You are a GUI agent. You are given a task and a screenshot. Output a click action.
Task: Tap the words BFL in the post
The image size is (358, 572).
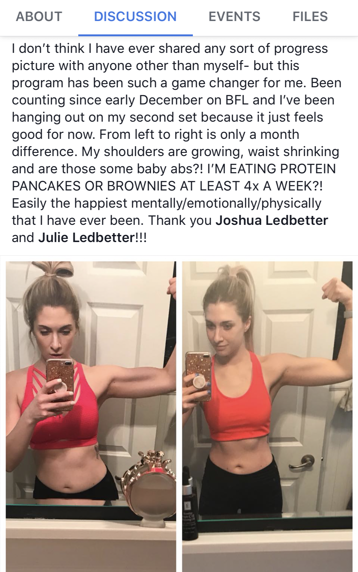coord(237,100)
